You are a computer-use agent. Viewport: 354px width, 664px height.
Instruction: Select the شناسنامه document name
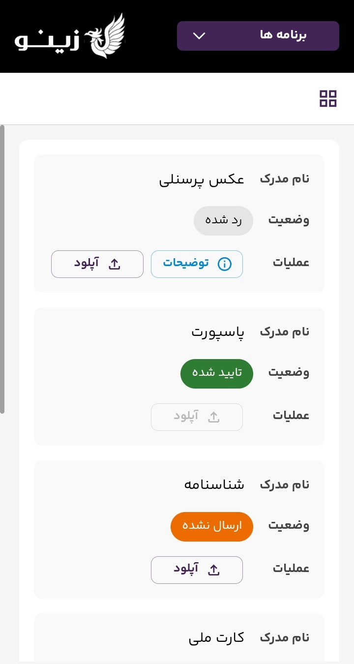[x=214, y=485]
